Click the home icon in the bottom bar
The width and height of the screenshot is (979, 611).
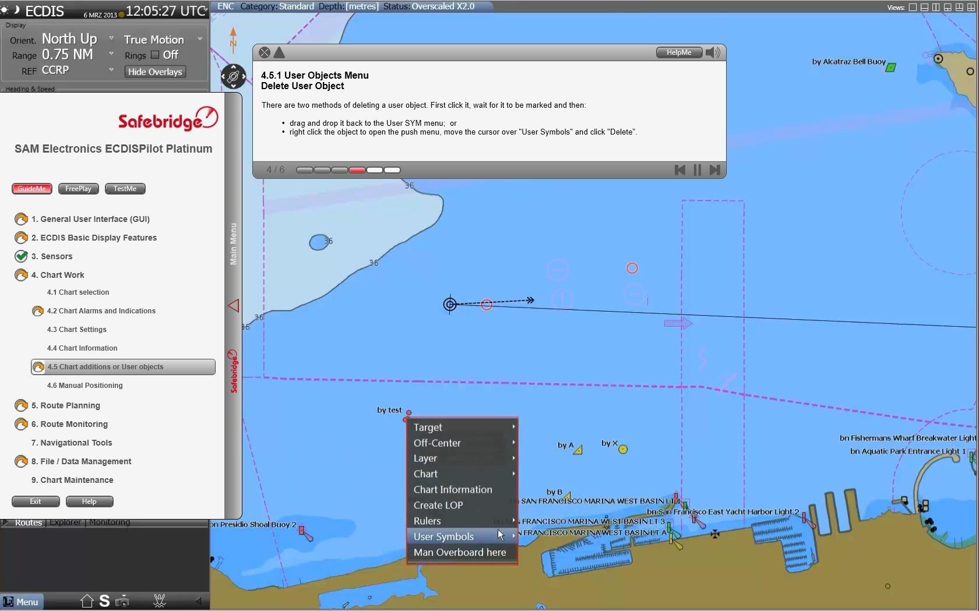click(x=87, y=601)
